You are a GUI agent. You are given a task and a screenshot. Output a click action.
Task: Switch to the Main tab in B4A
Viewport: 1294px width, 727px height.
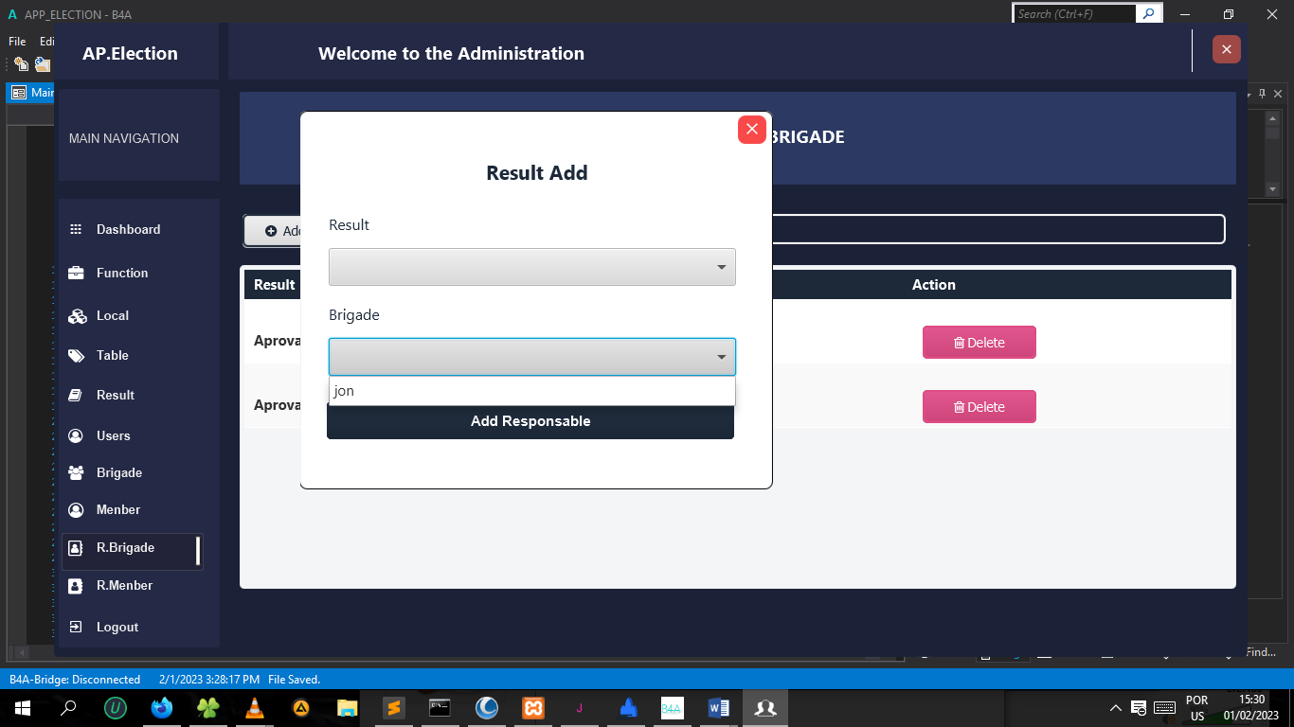pos(31,93)
